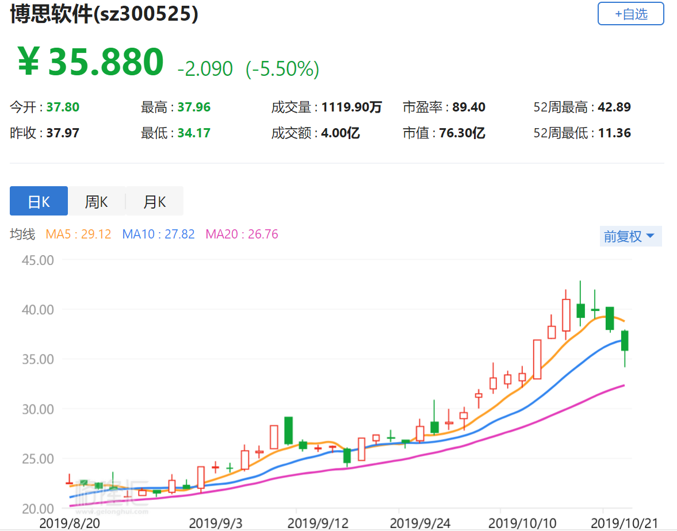Click the 最低 value 34.17
Screen dimensions: 677x531
(194, 133)
